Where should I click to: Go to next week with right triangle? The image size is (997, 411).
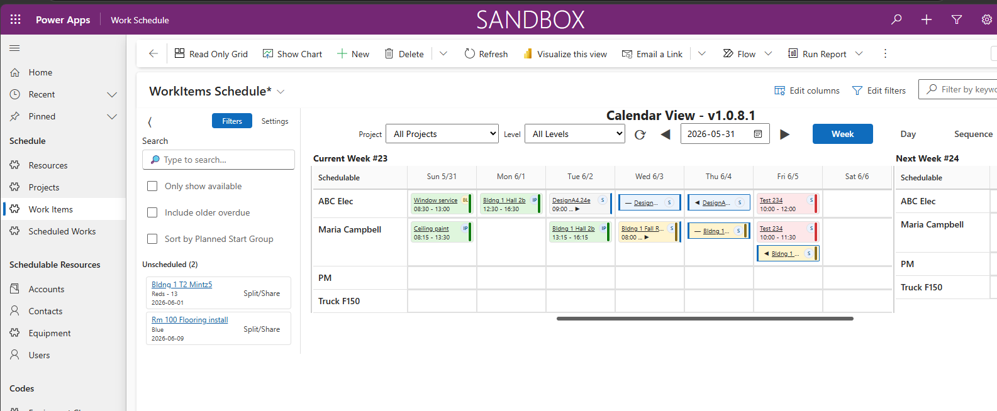point(784,134)
